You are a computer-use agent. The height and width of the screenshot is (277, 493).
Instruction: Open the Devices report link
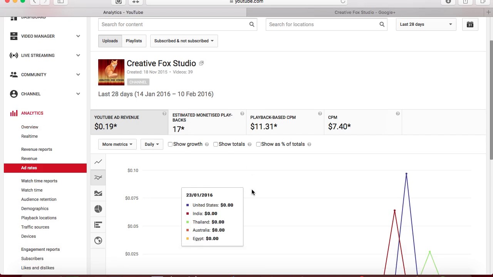(29, 236)
